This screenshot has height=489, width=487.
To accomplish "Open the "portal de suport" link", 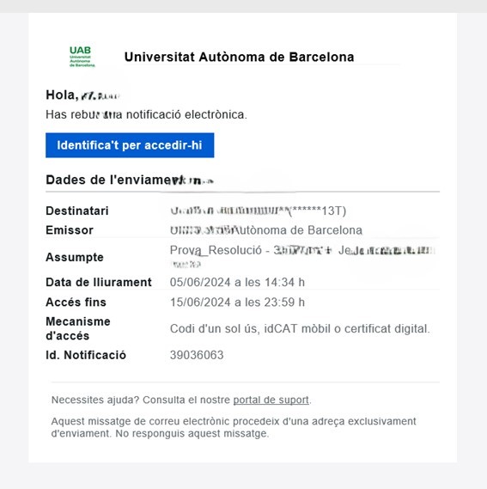I will (271, 400).
